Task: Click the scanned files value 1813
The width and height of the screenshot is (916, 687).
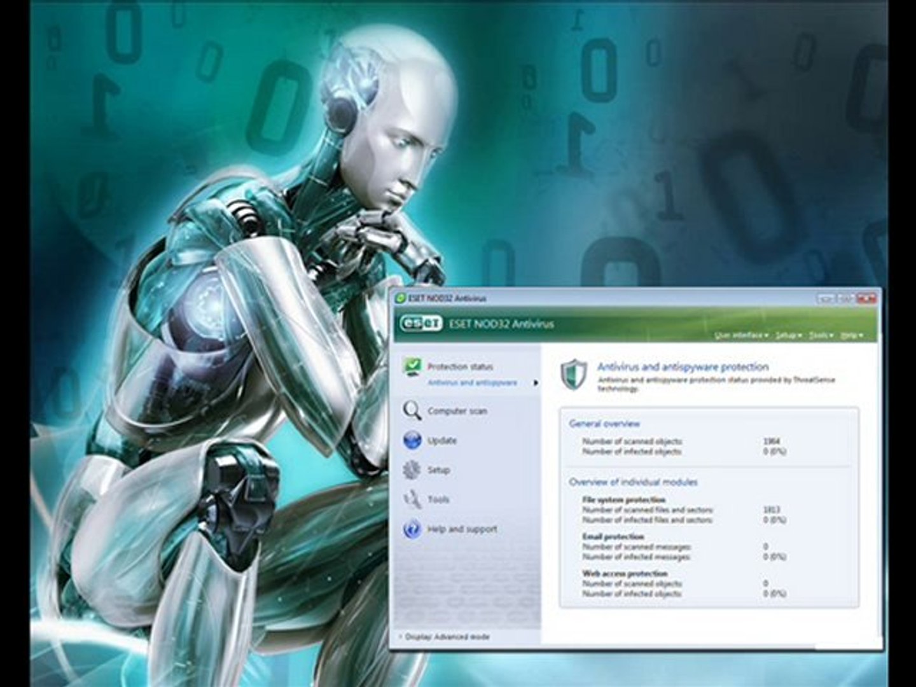Action: (772, 510)
